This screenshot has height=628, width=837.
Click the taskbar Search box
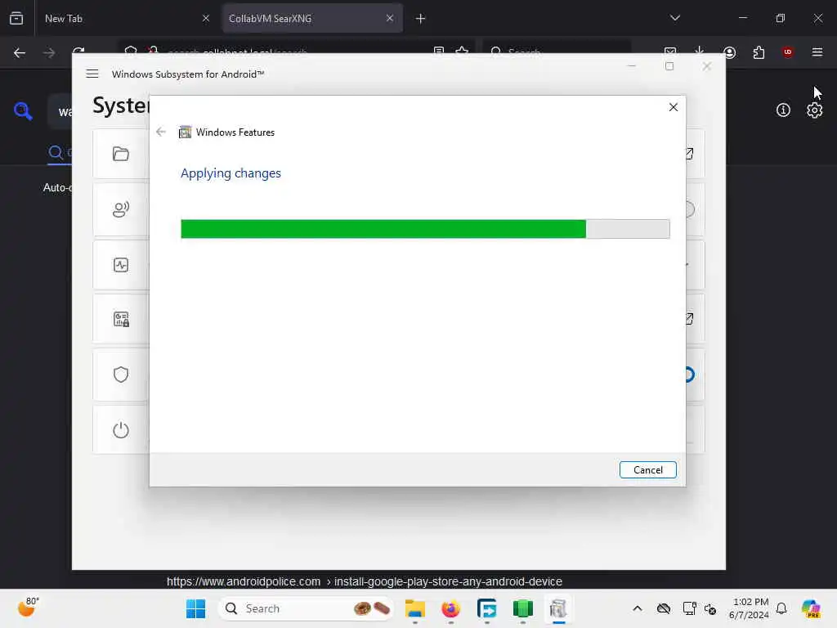pyautogui.click(x=306, y=608)
